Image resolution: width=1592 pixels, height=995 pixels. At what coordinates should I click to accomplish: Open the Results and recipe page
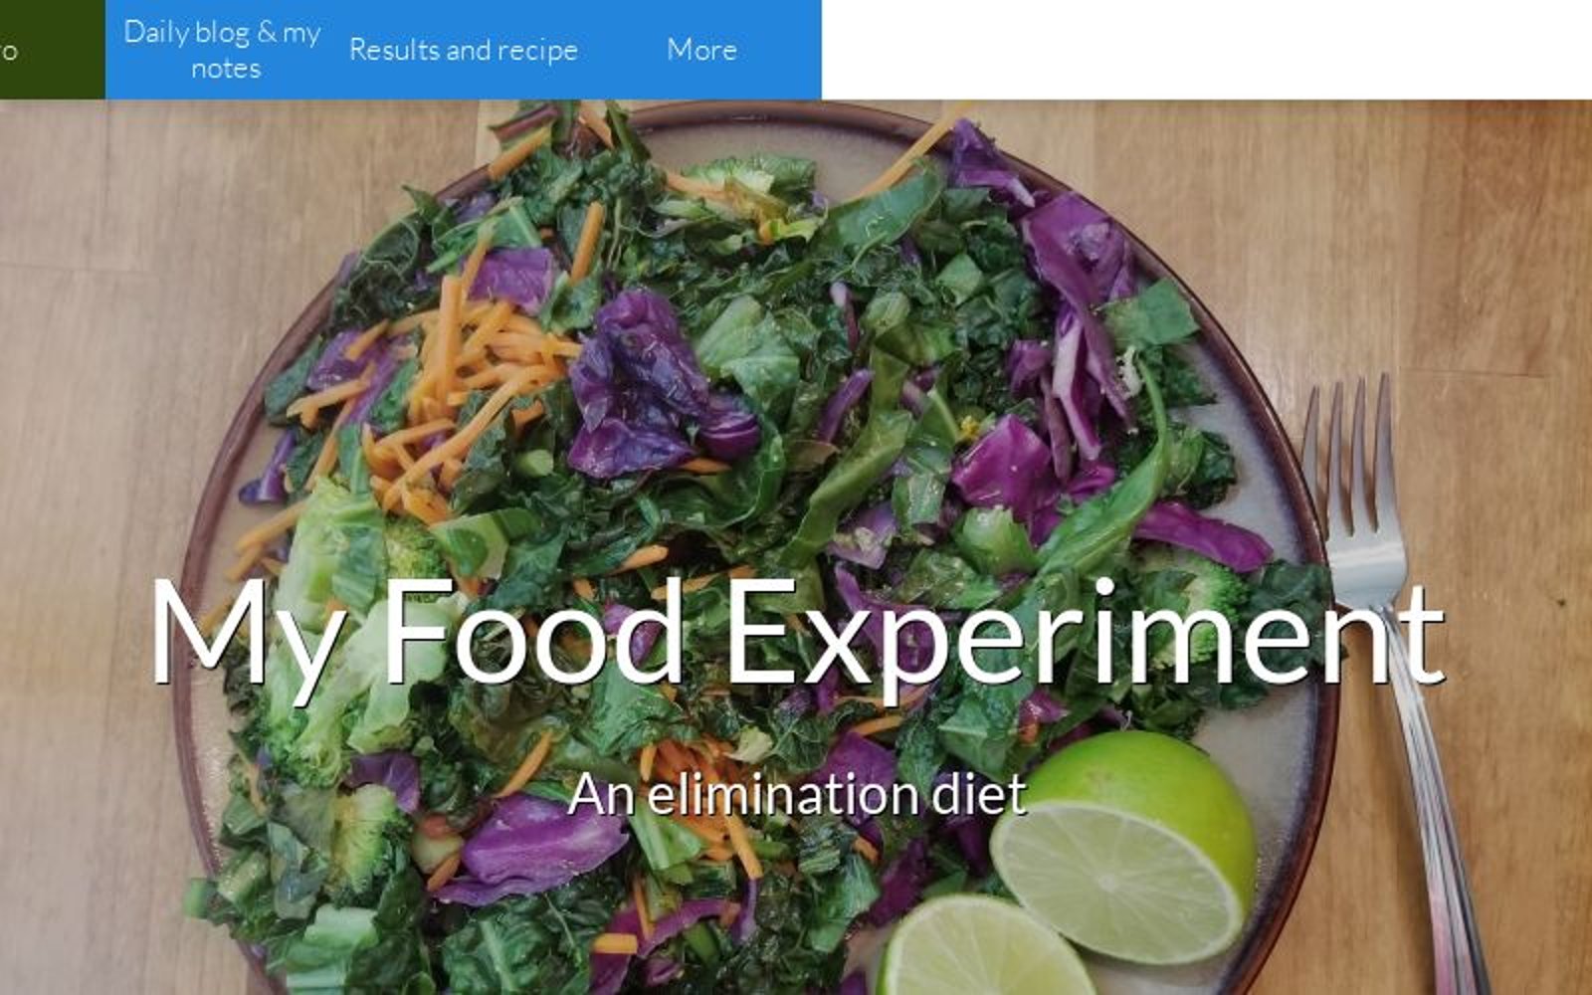(x=464, y=50)
